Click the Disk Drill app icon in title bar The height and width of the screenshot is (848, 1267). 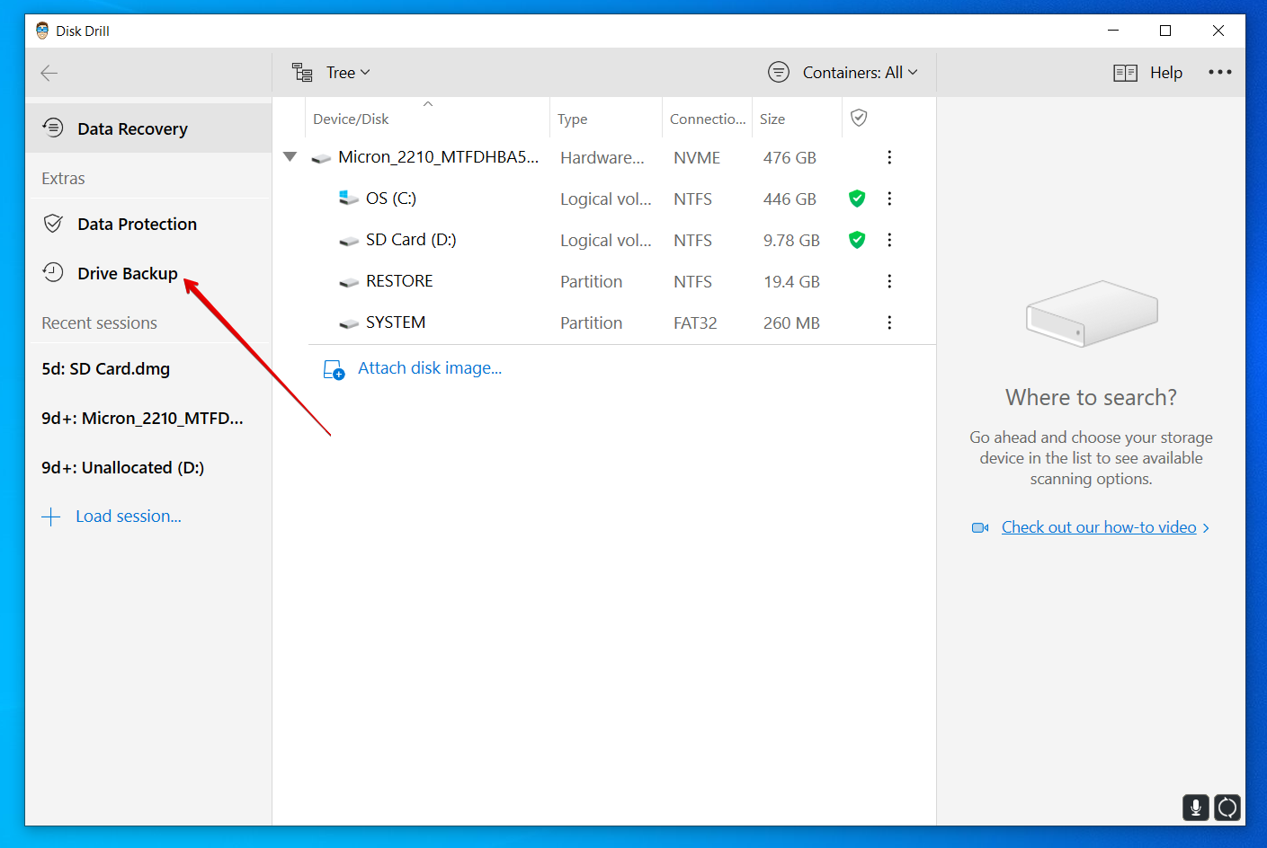pyautogui.click(x=42, y=31)
